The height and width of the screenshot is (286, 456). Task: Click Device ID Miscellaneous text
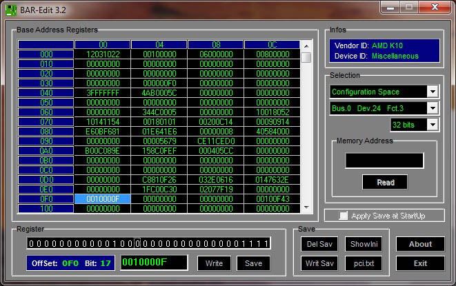pyautogui.click(x=376, y=56)
